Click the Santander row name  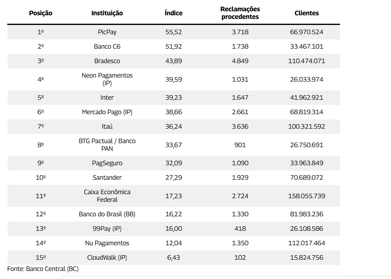107,177
